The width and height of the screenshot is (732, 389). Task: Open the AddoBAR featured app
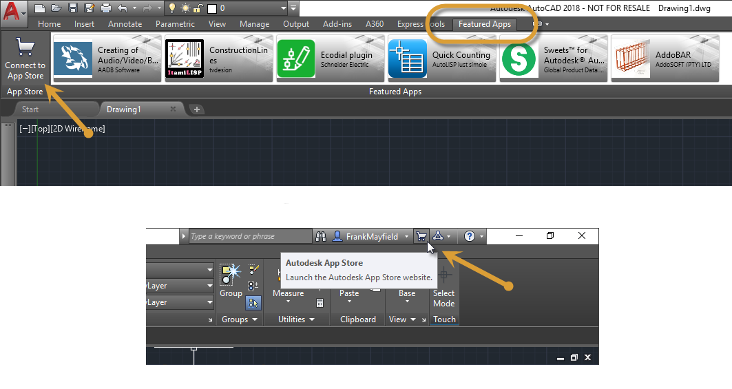pyautogui.click(x=665, y=59)
